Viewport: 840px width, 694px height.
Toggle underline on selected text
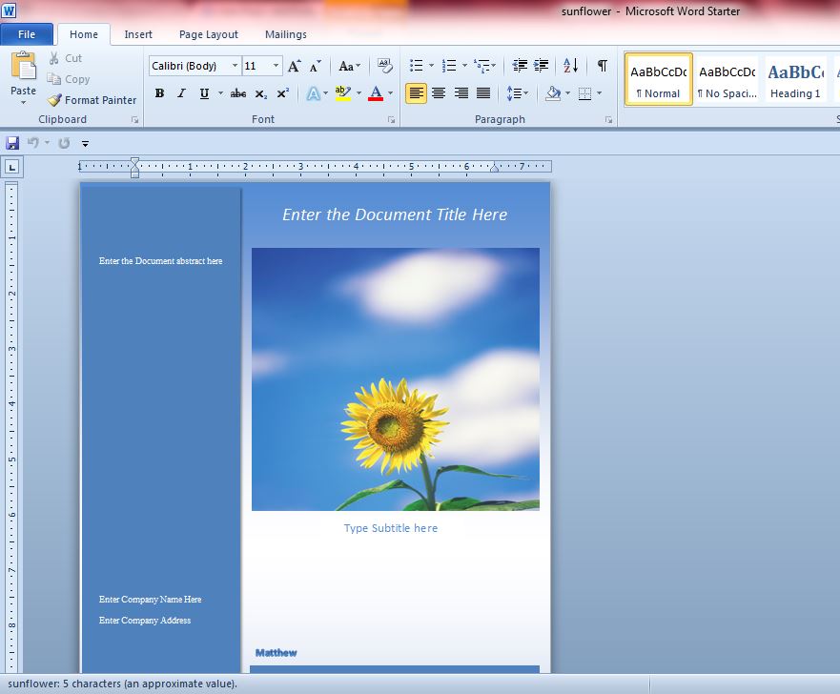click(203, 93)
